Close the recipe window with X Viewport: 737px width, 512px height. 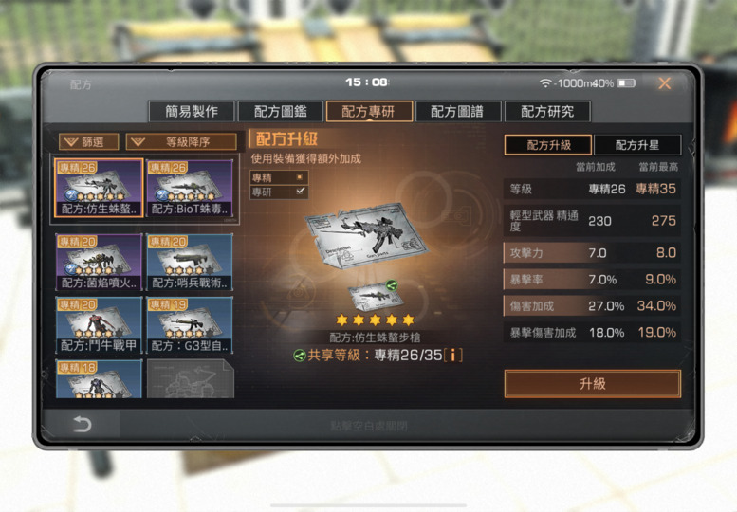tap(665, 83)
